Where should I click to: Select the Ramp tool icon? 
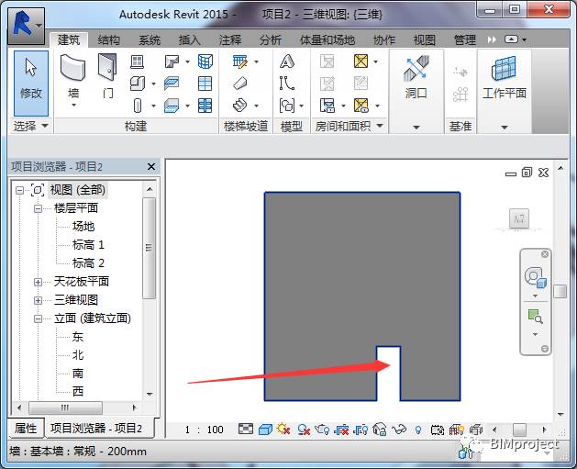click(240, 84)
